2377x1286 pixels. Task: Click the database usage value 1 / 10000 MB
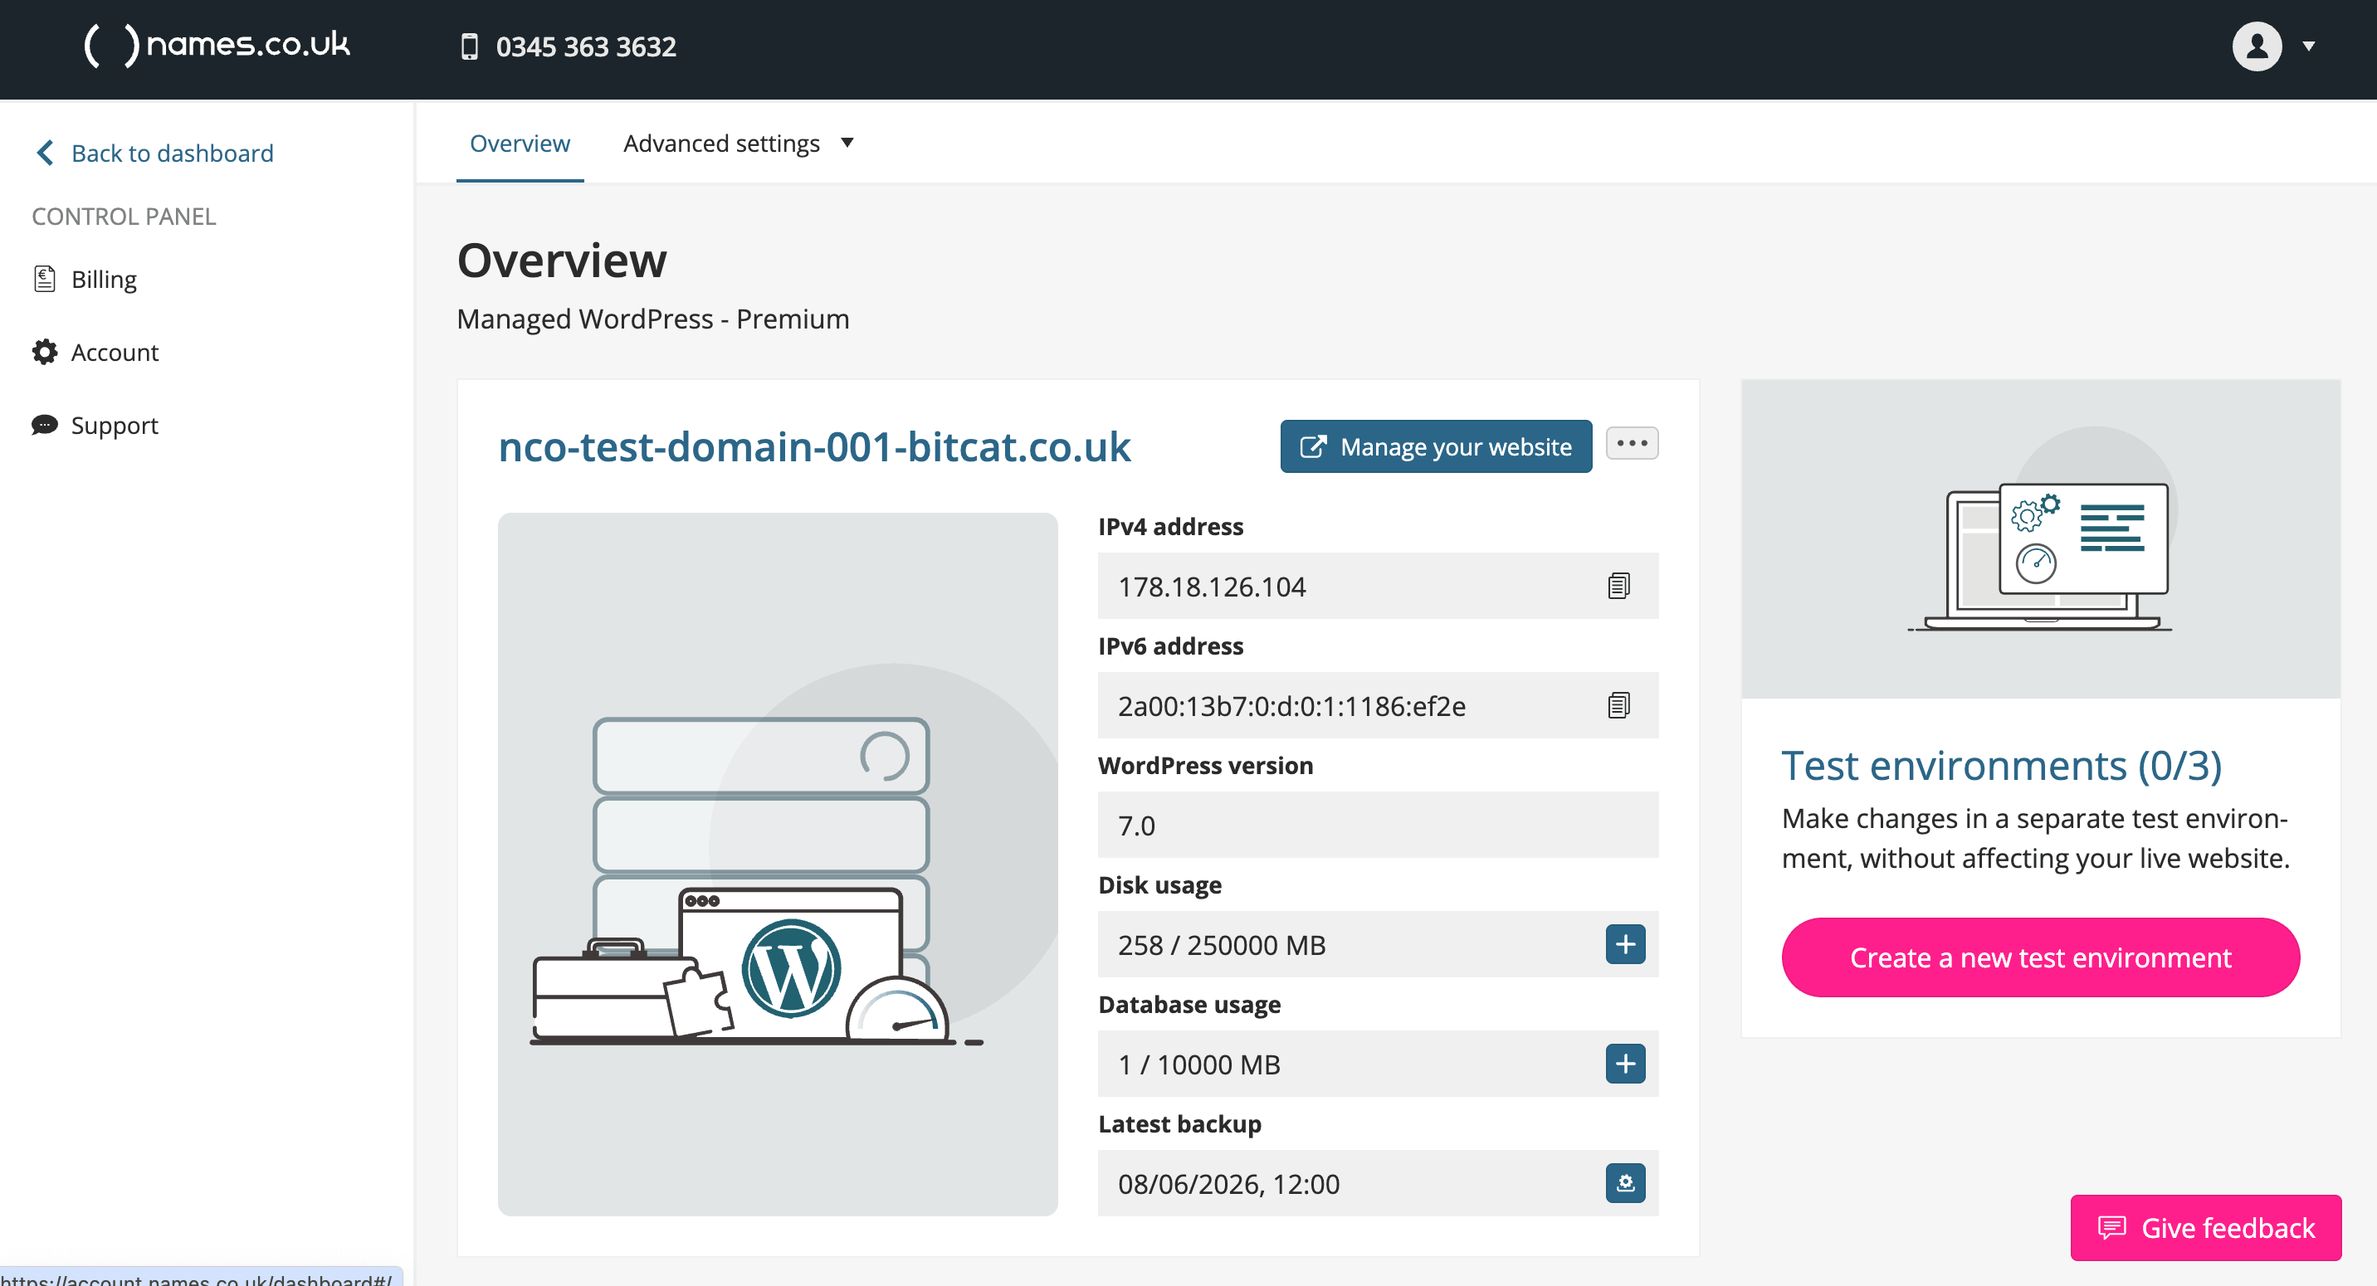1198,1064
